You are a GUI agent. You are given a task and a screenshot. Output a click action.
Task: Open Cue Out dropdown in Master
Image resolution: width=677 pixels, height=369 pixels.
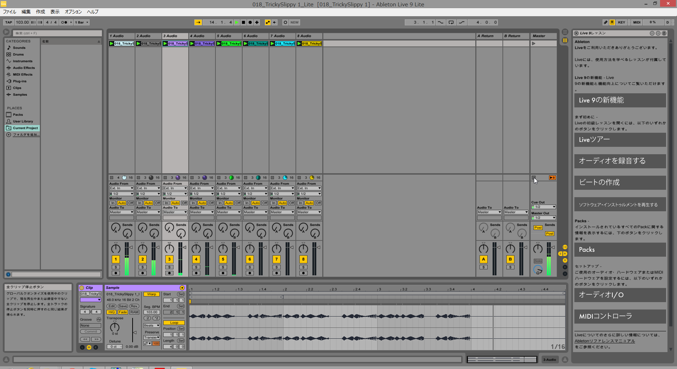pos(543,207)
